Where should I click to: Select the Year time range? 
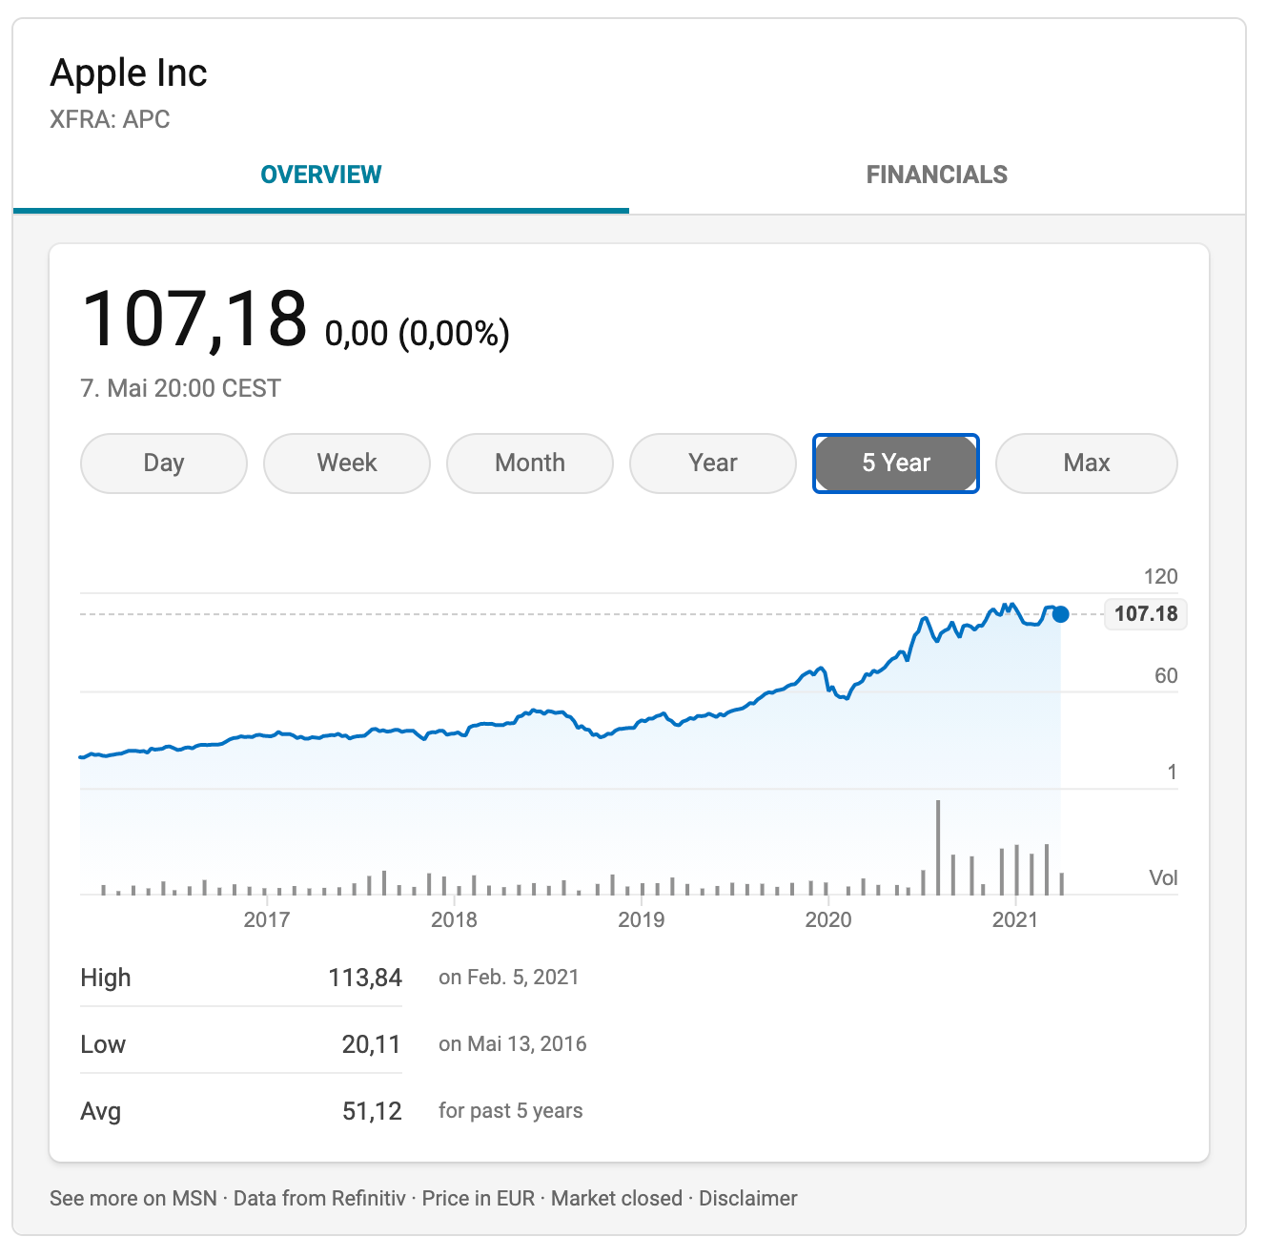tap(713, 464)
